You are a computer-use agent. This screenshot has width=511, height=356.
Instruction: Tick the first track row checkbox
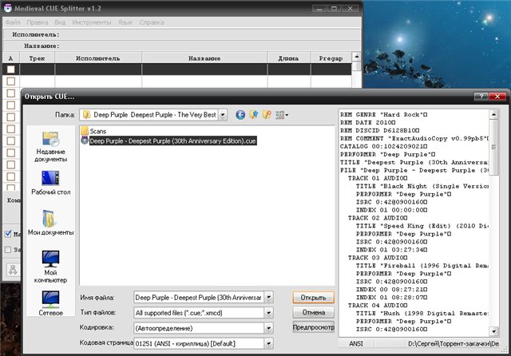coord(11,70)
